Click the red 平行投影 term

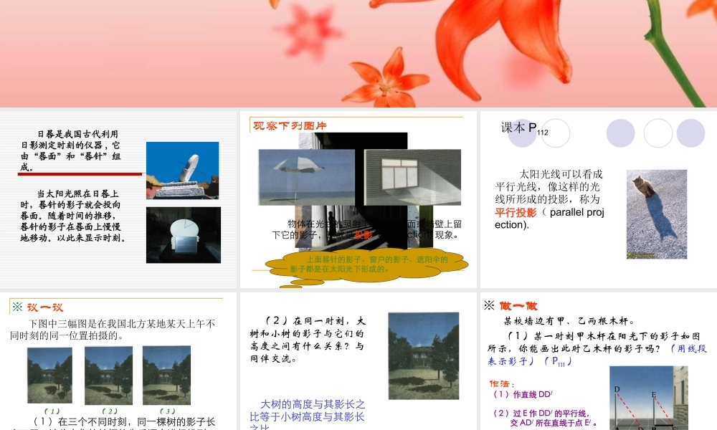[x=516, y=212]
